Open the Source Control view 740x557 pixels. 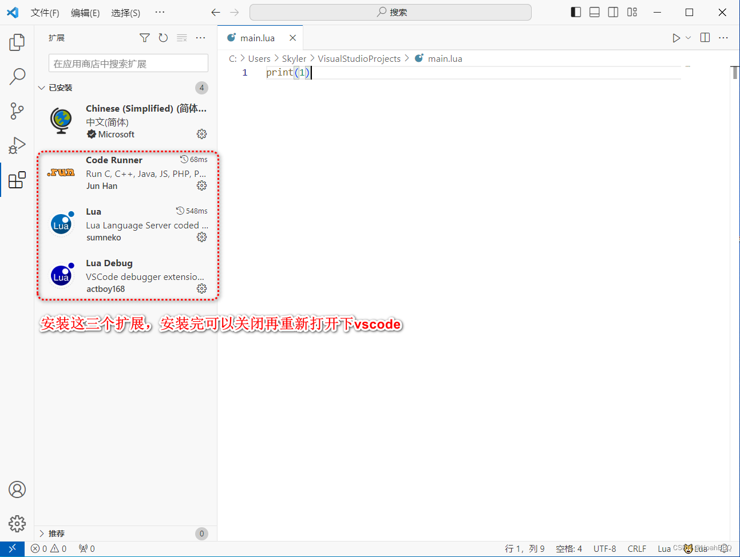click(x=17, y=111)
